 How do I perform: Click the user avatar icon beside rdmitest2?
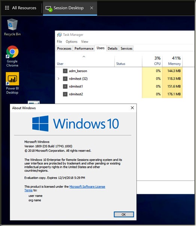[65, 94]
